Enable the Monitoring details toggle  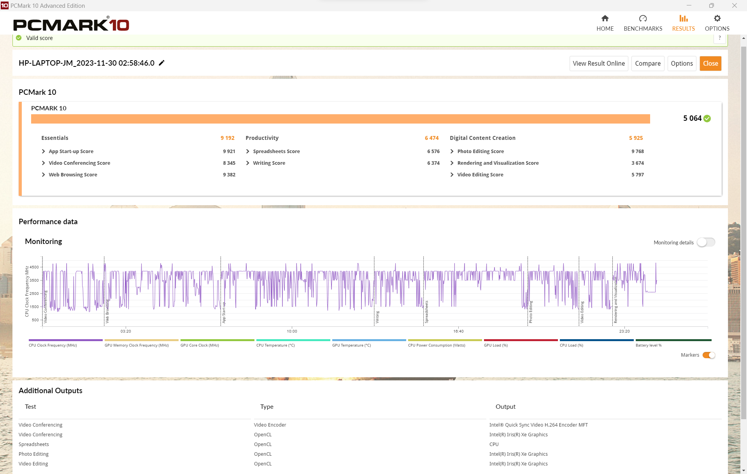tap(706, 242)
